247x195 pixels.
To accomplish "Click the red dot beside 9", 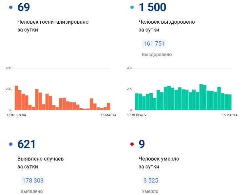I will click(x=132, y=144).
